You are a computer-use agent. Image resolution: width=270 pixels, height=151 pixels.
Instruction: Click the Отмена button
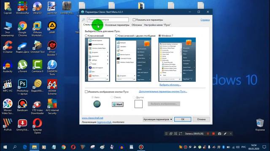pyautogui.click(x=201, y=119)
